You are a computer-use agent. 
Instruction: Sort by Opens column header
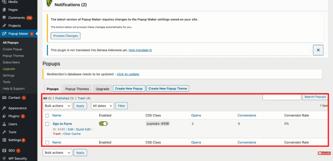coord(196,115)
